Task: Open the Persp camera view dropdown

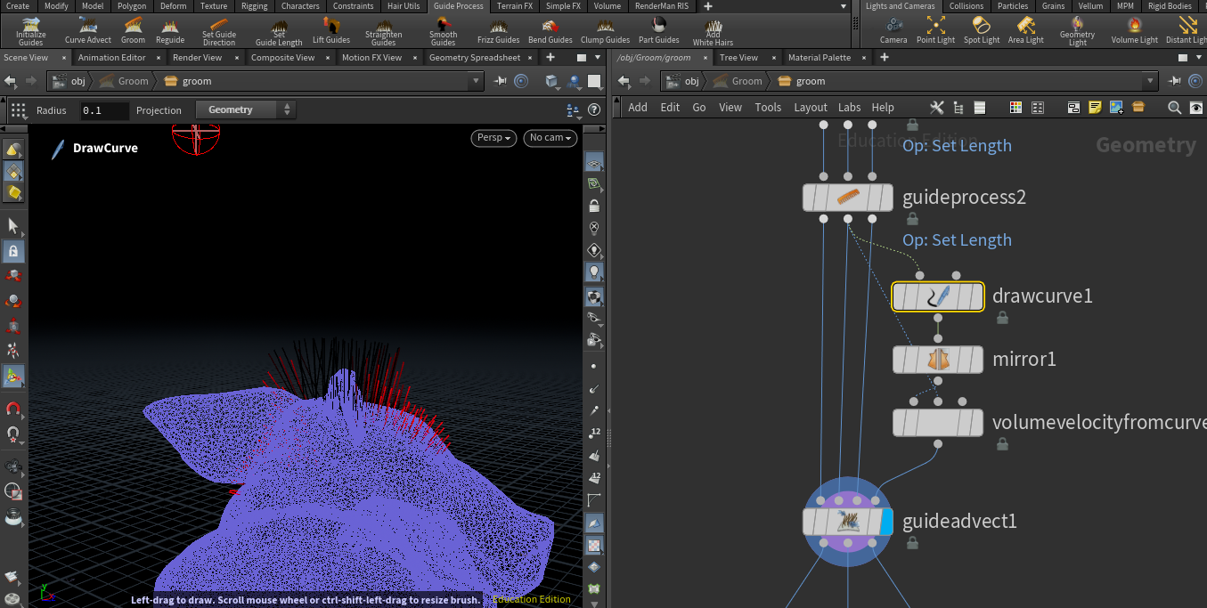Action: pos(494,138)
